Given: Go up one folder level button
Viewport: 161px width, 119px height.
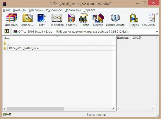Looking at the screenshot, I should 6,31.
